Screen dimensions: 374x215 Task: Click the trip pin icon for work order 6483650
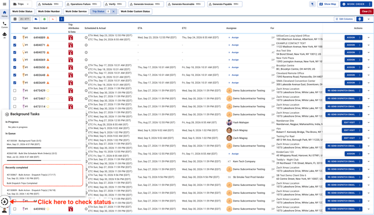tap(23, 67)
